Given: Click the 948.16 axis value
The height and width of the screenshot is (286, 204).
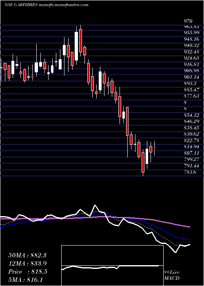Looking at the screenshot, I should 191,39.
